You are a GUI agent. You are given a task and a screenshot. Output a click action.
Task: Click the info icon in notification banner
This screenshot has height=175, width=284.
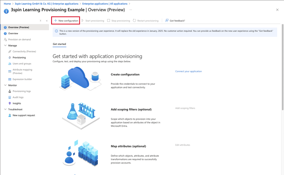pyautogui.click(x=56, y=31)
